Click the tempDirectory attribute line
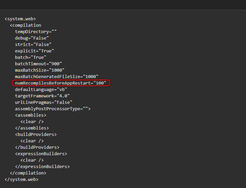Image resolution: width=246 pixels, height=188 pixels. 36,32
